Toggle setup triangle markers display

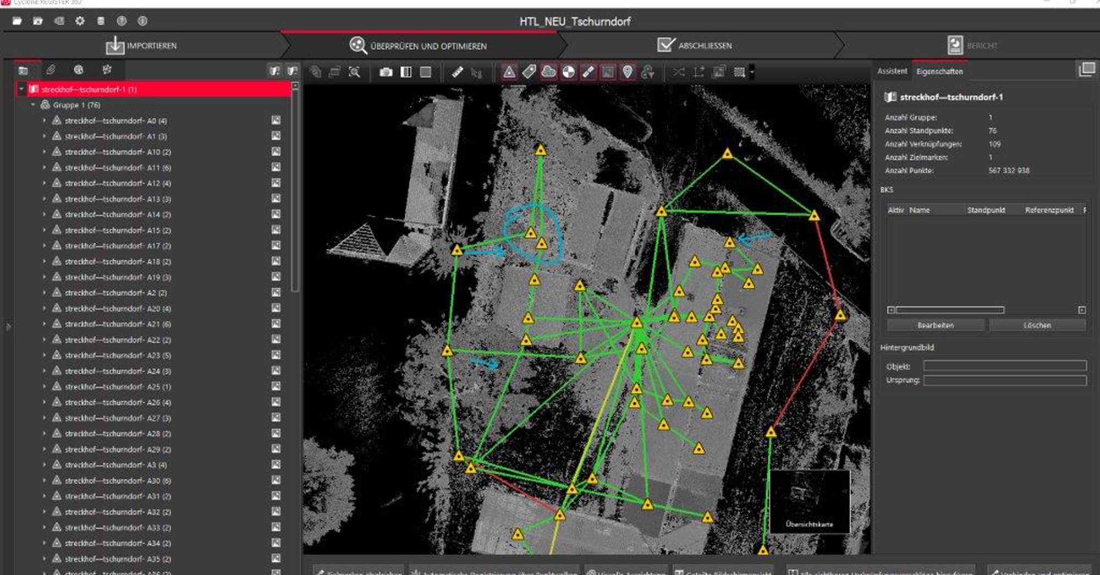[x=509, y=72]
